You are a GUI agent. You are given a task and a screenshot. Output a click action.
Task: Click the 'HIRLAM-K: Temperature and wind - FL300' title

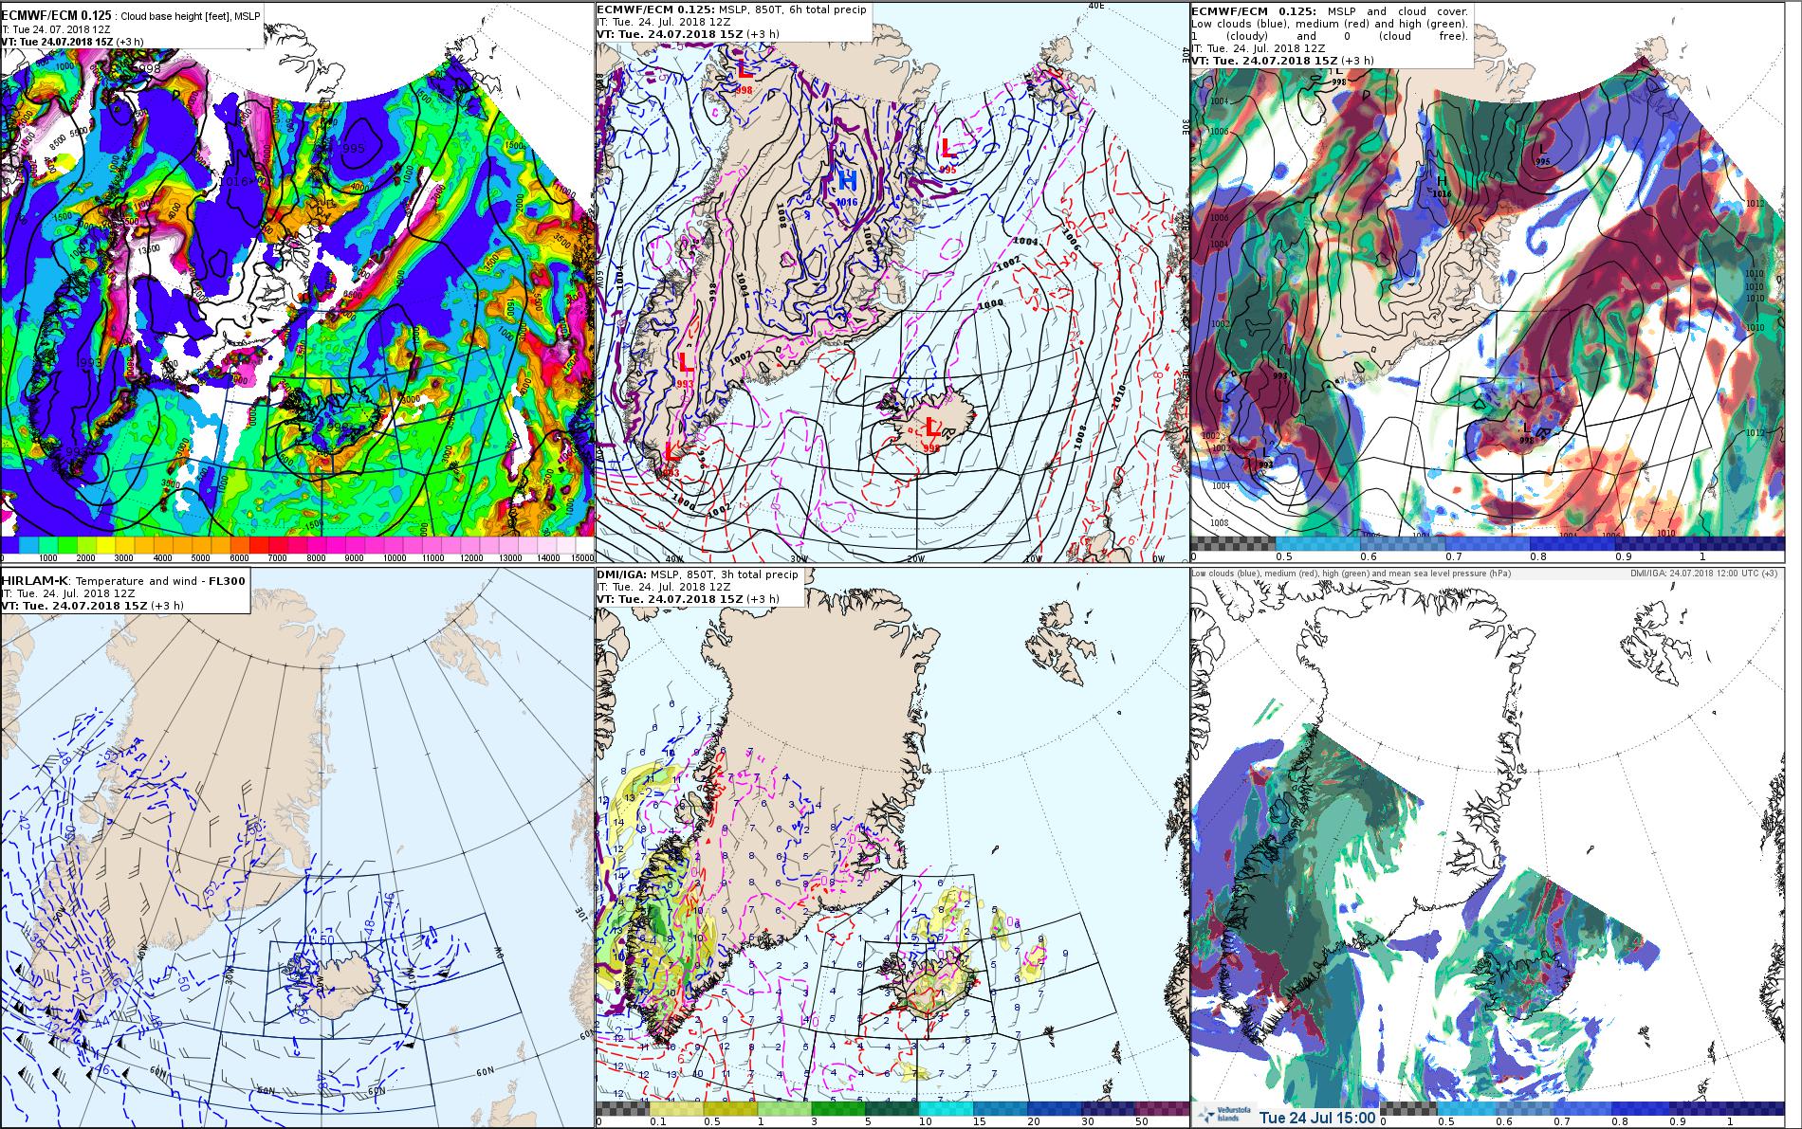[122, 580]
